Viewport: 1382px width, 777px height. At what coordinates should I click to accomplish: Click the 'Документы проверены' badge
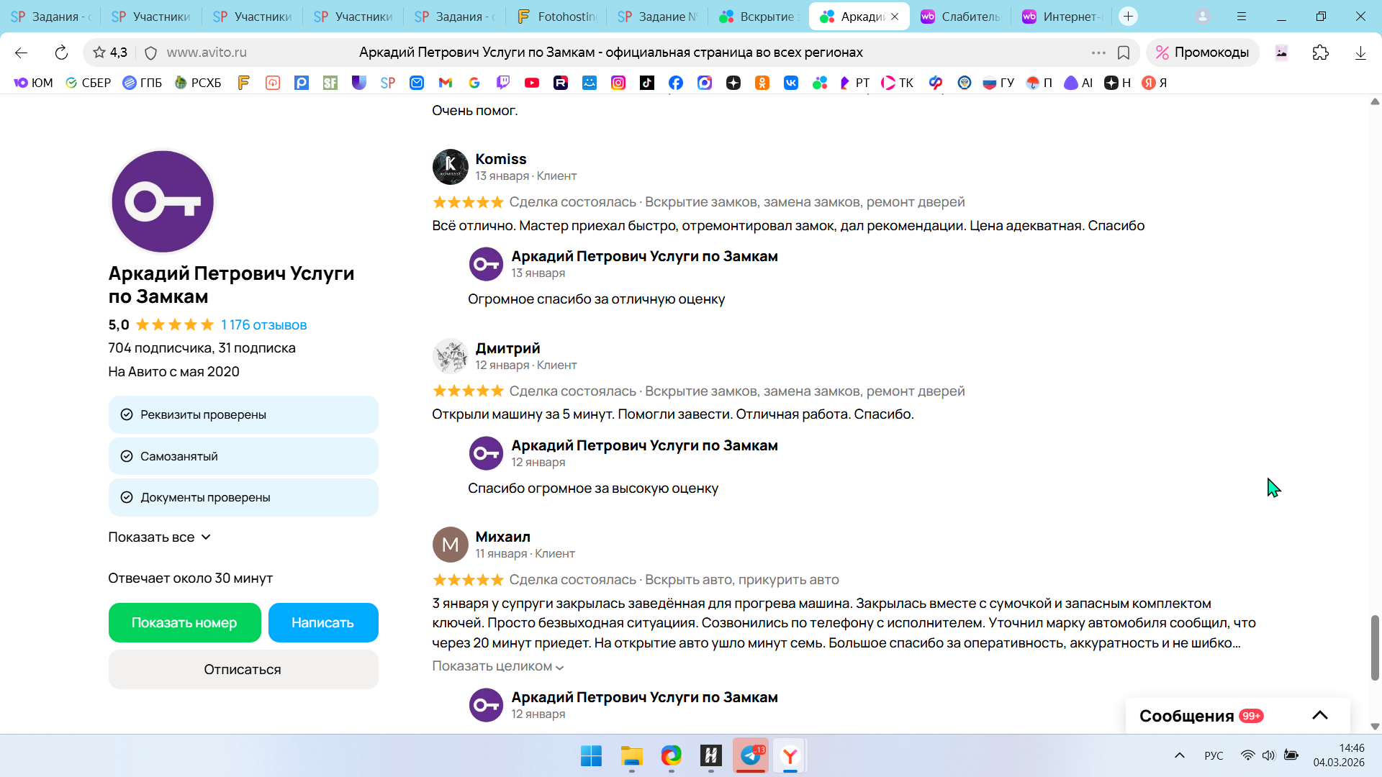pyautogui.click(x=243, y=497)
